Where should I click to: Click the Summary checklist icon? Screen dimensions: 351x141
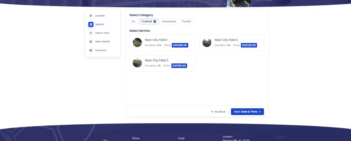(91, 50)
